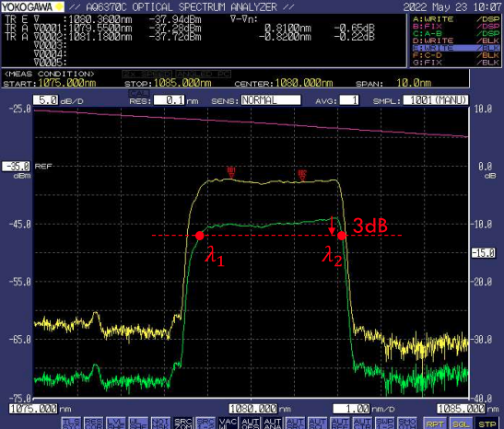Click the STOP 1085.000nm value
This screenshot has width=504, height=429.
[x=182, y=83]
